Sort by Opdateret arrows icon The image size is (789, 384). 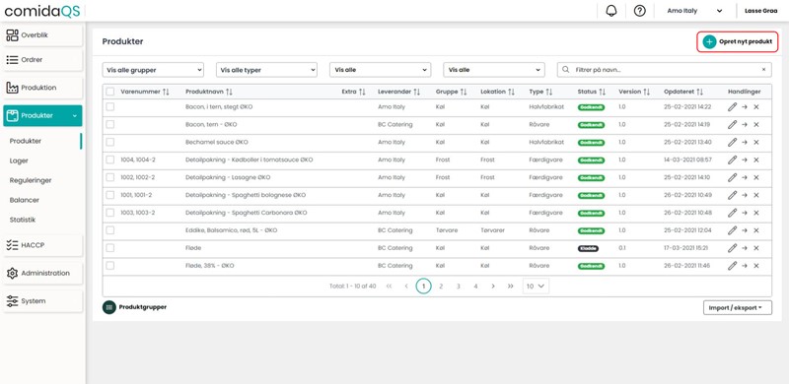[x=699, y=92]
